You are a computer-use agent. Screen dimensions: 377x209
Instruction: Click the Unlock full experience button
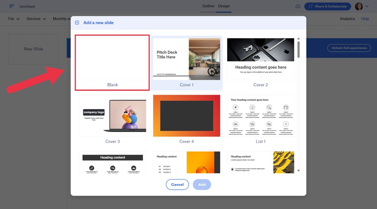coord(349,48)
